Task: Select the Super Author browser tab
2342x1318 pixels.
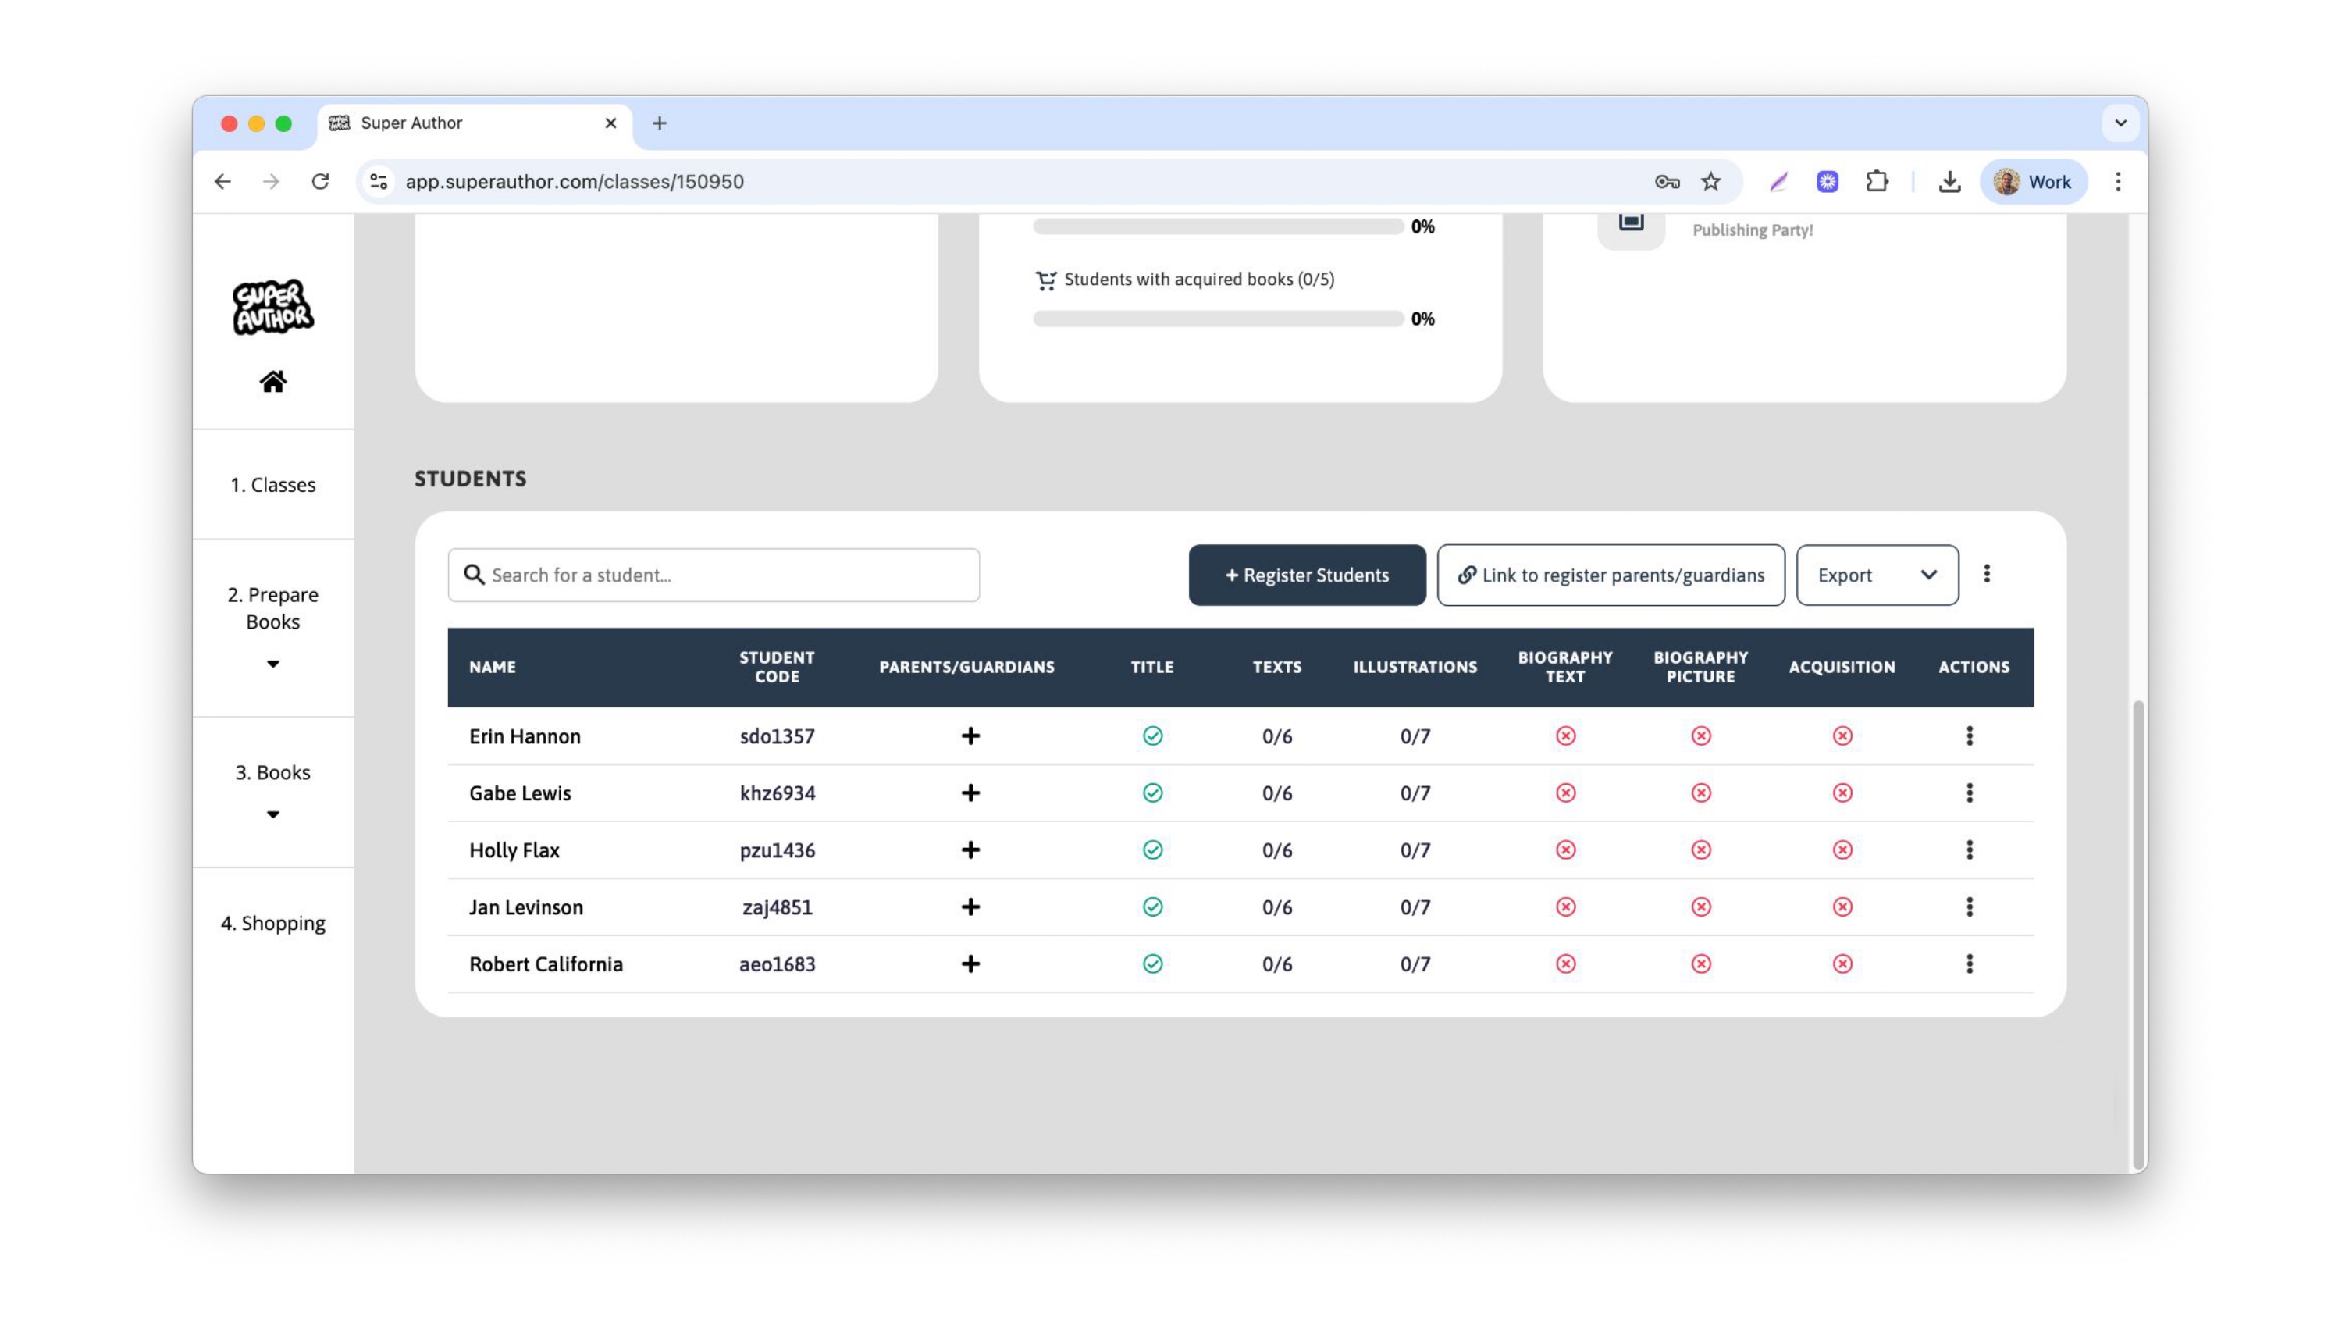Action: click(473, 123)
